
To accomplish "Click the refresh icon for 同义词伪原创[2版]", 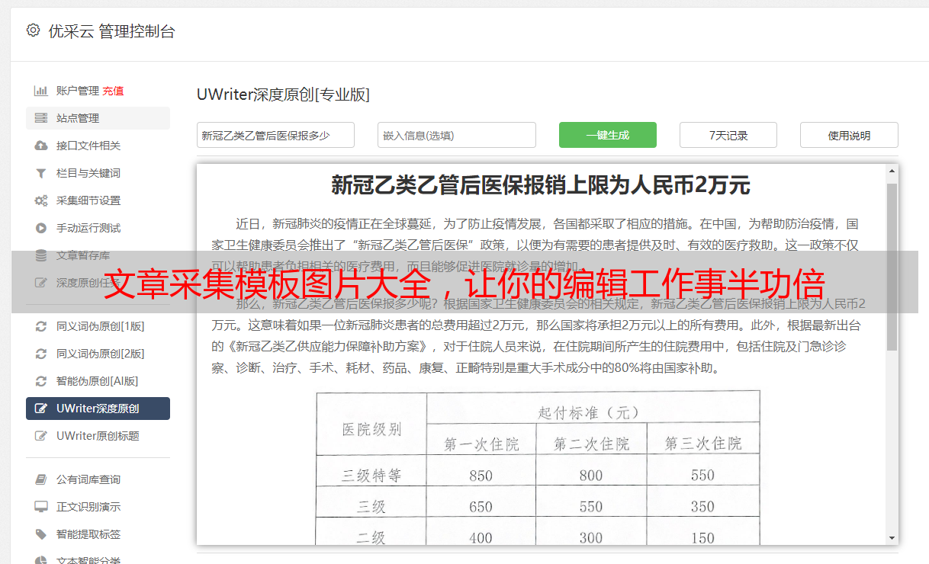I will pyautogui.click(x=41, y=354).
